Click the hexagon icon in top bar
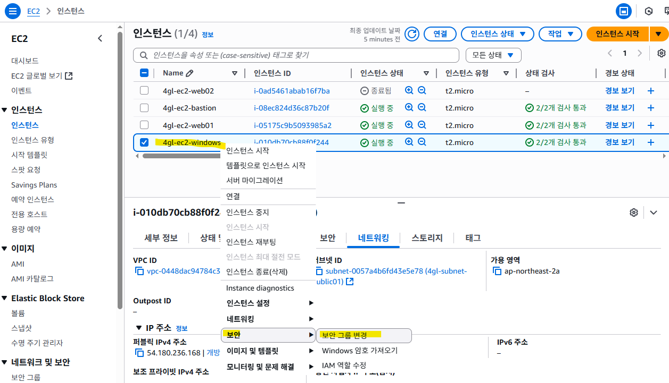 pos(649,11)
